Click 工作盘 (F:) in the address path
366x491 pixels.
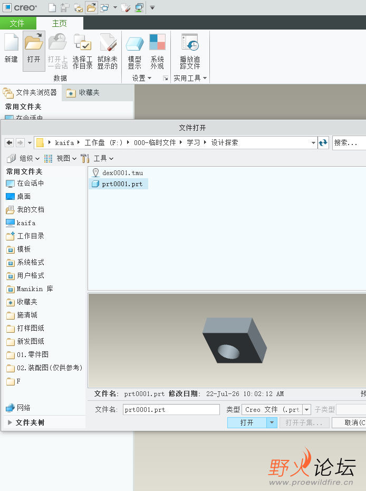point(103,143)
